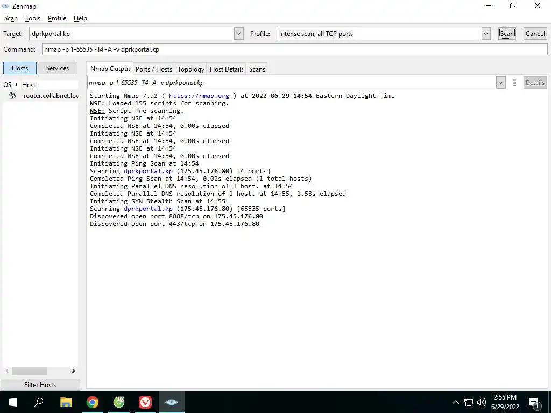Open the Help menu
Image resolution: width=551 pixels, height=413 pixels.
pos(80,18)
